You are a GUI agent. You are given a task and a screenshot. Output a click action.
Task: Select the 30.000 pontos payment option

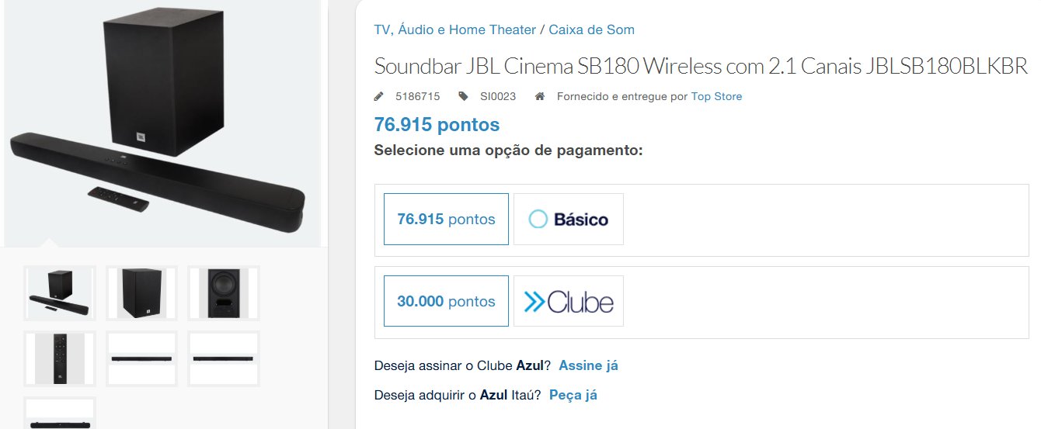click(446, 301)
